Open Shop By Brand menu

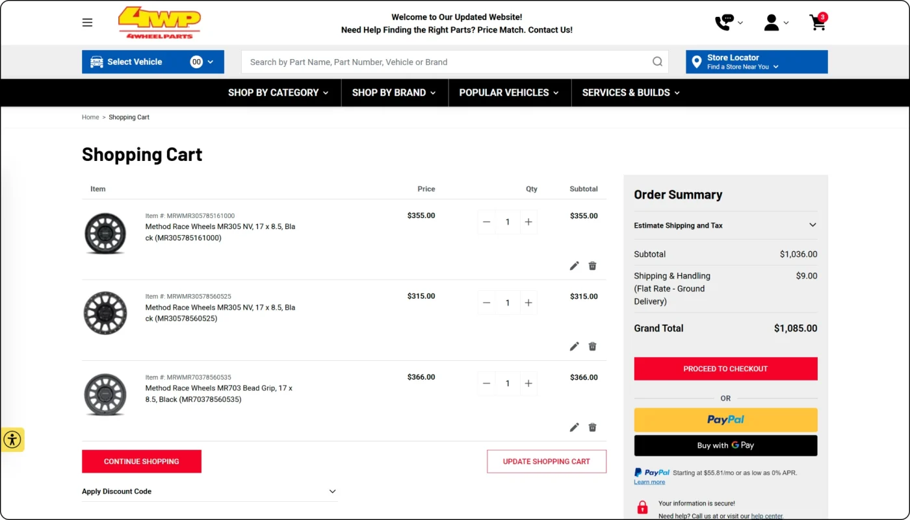click(394, 92)
